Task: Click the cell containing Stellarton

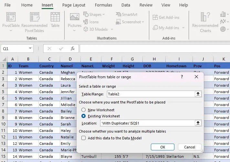Action: (179, 156)
